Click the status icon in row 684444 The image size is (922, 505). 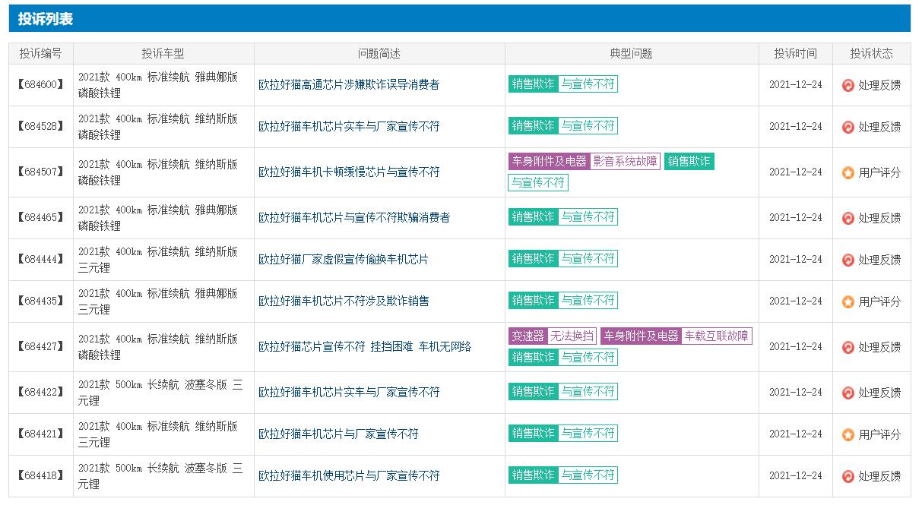tap(848, 260)
